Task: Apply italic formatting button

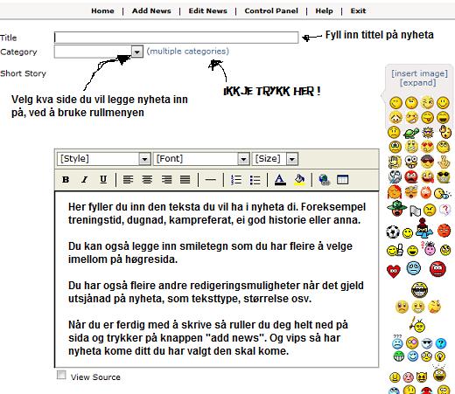Action: (85, 180)
